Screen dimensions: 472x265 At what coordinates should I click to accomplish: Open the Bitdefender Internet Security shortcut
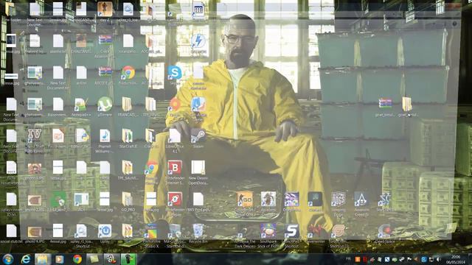[x=175, y=168]
